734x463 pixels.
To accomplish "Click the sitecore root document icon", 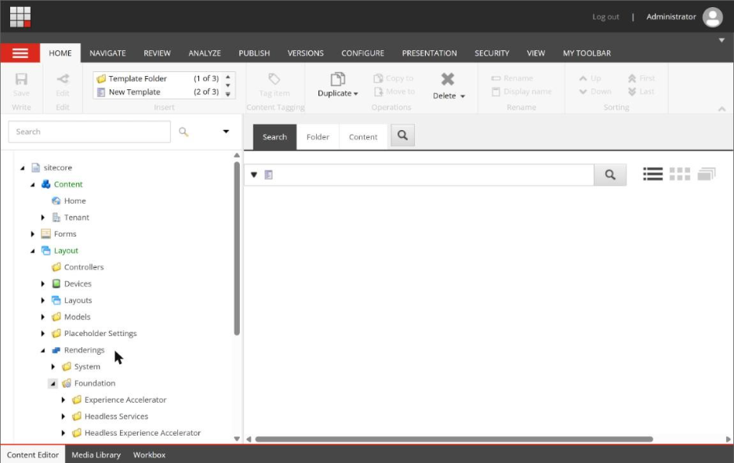I will (35, 168).
